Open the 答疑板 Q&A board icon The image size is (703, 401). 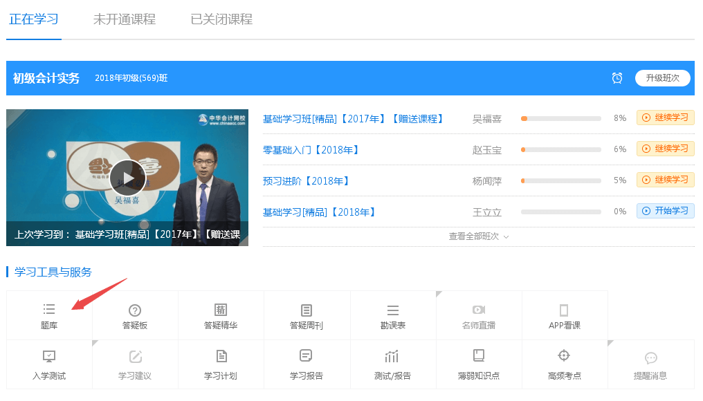pos(135,310)
